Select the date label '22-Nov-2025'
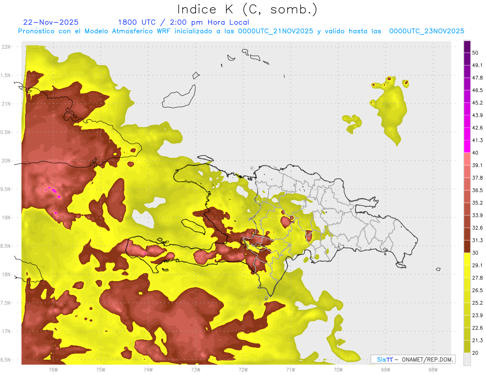This screenshot has width=486, height=375. (x=51, y=22)
